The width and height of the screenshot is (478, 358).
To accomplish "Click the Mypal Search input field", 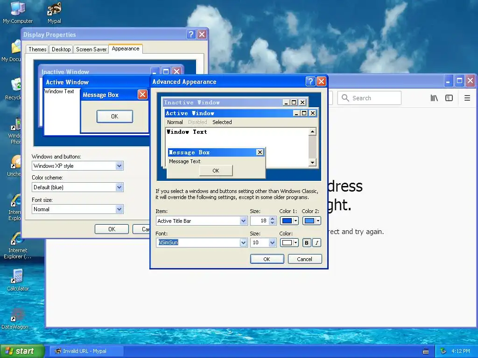I will 369,98.
